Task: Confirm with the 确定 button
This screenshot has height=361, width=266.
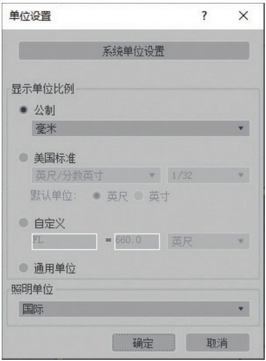Action: coord(144,343)
